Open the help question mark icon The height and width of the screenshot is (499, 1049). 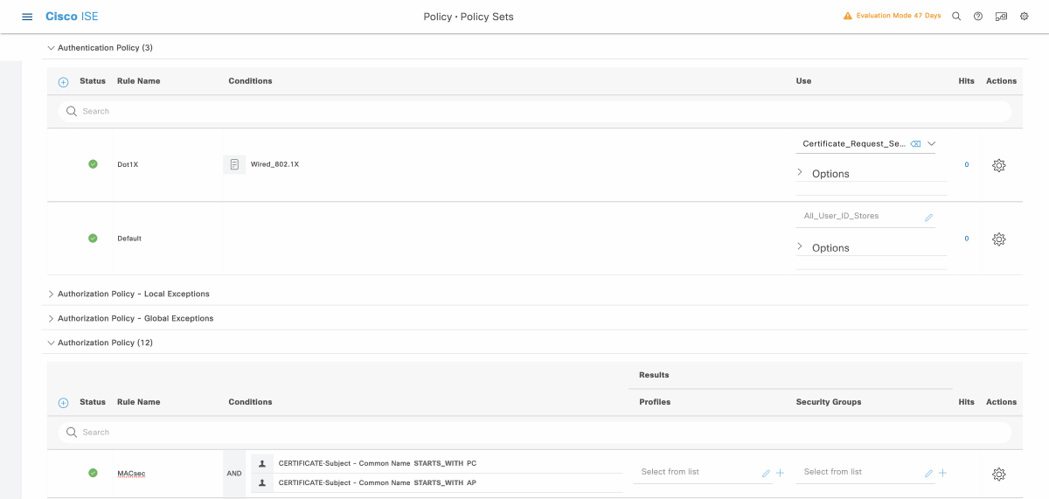(x=978, y=17)
